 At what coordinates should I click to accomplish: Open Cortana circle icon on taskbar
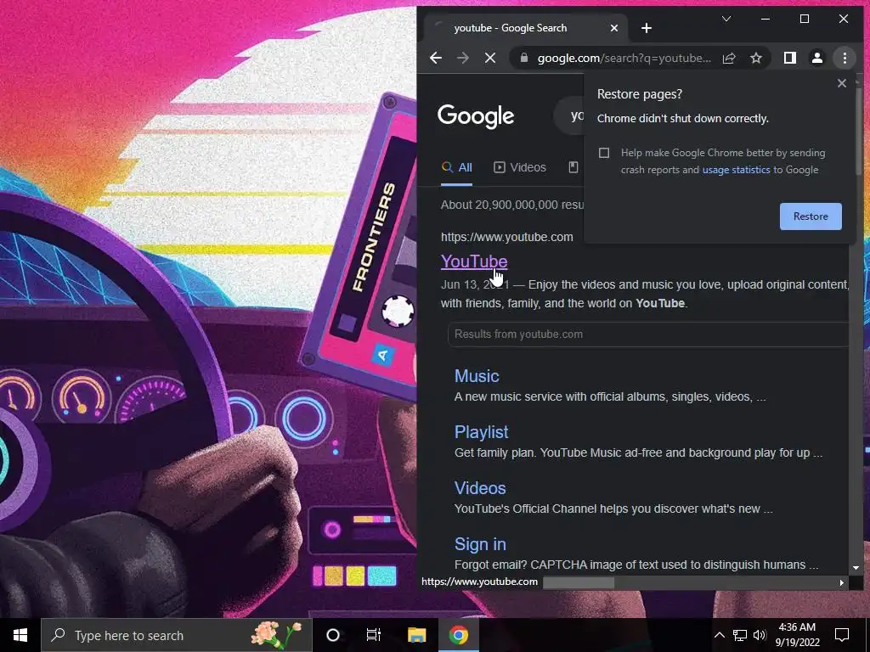[332, 635]
